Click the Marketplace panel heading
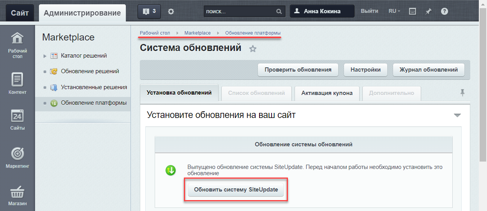The image size is (487, 211). point(68,37)
